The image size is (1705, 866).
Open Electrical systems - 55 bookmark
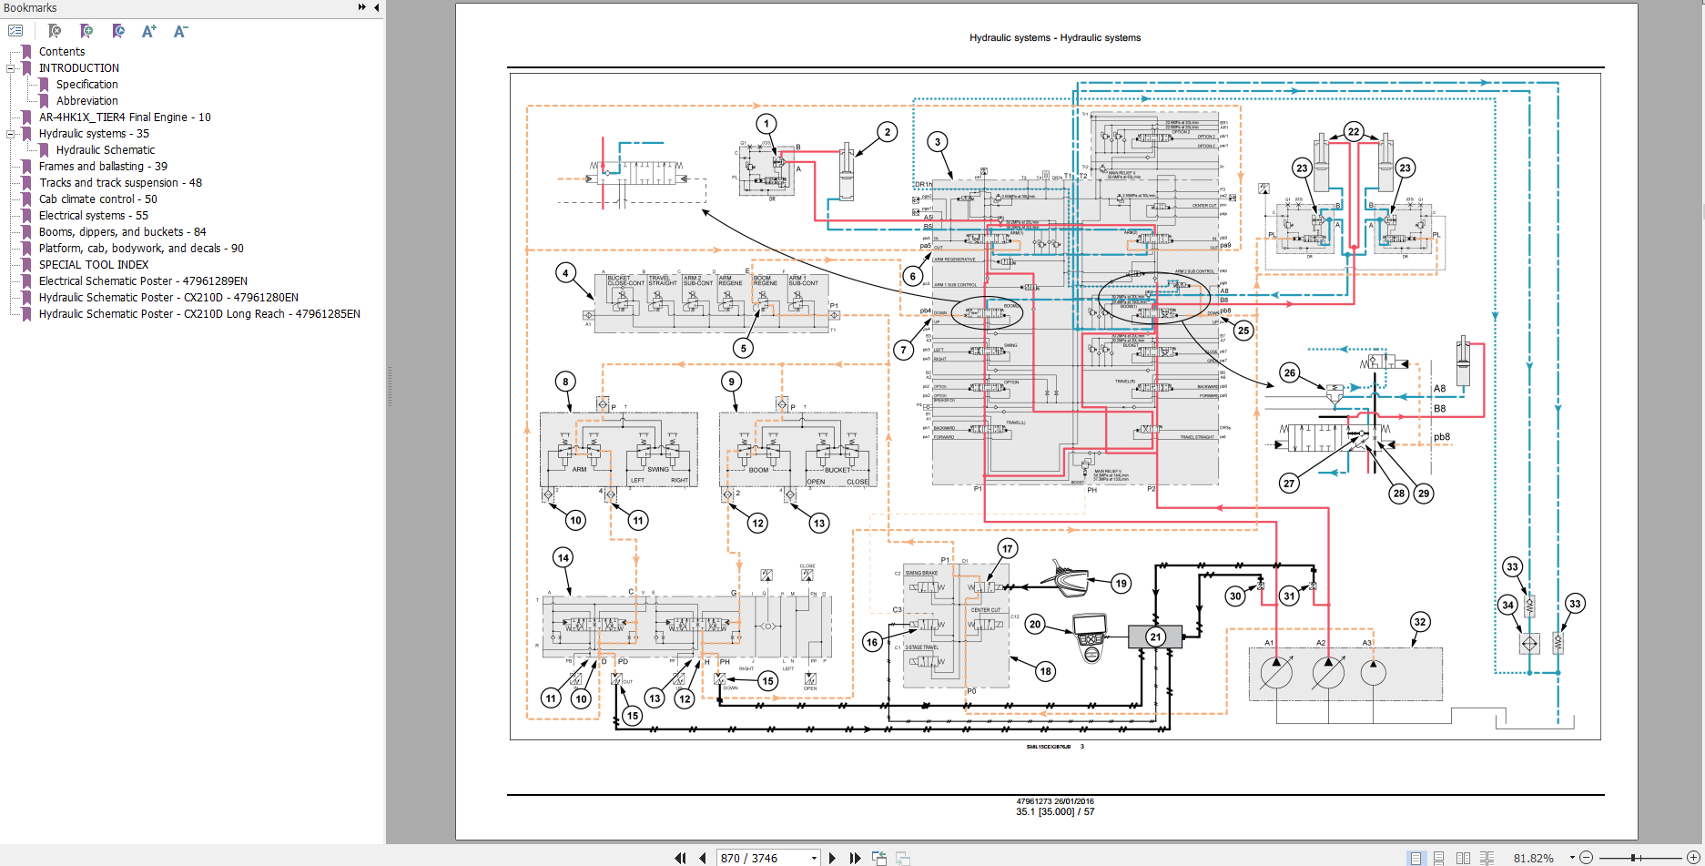click(x=93, y=216)
